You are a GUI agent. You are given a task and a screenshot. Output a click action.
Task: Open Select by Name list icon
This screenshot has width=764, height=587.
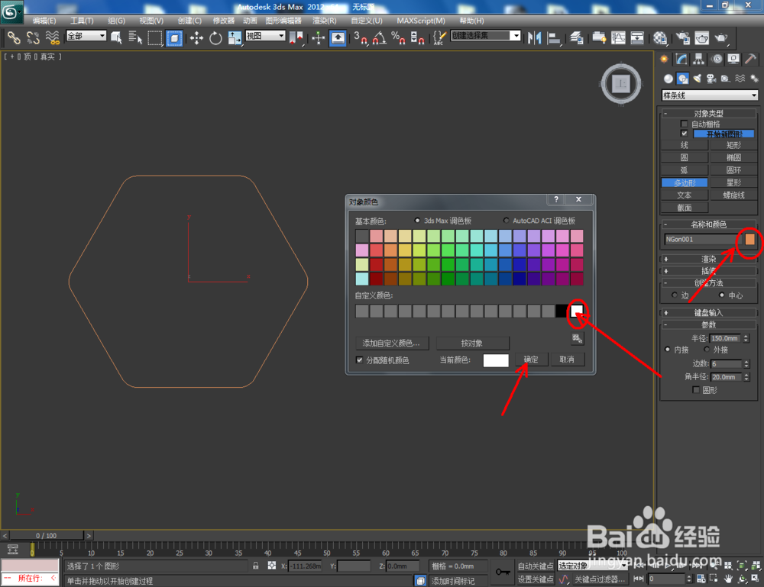135,37
